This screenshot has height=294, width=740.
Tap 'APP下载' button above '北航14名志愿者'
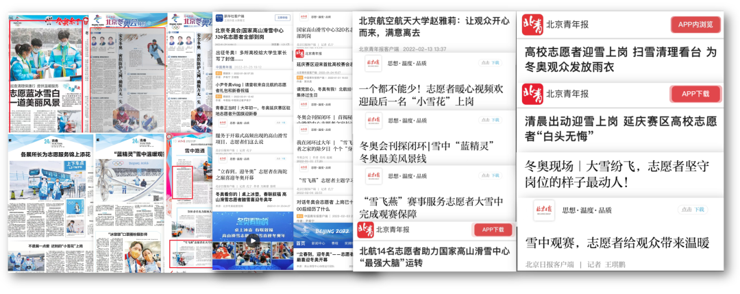[x=493, y=230]
